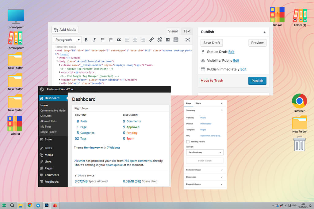Switch to the Text editor tab
The width and height of the screenshot is (314, 209).
tap(187, 31)
